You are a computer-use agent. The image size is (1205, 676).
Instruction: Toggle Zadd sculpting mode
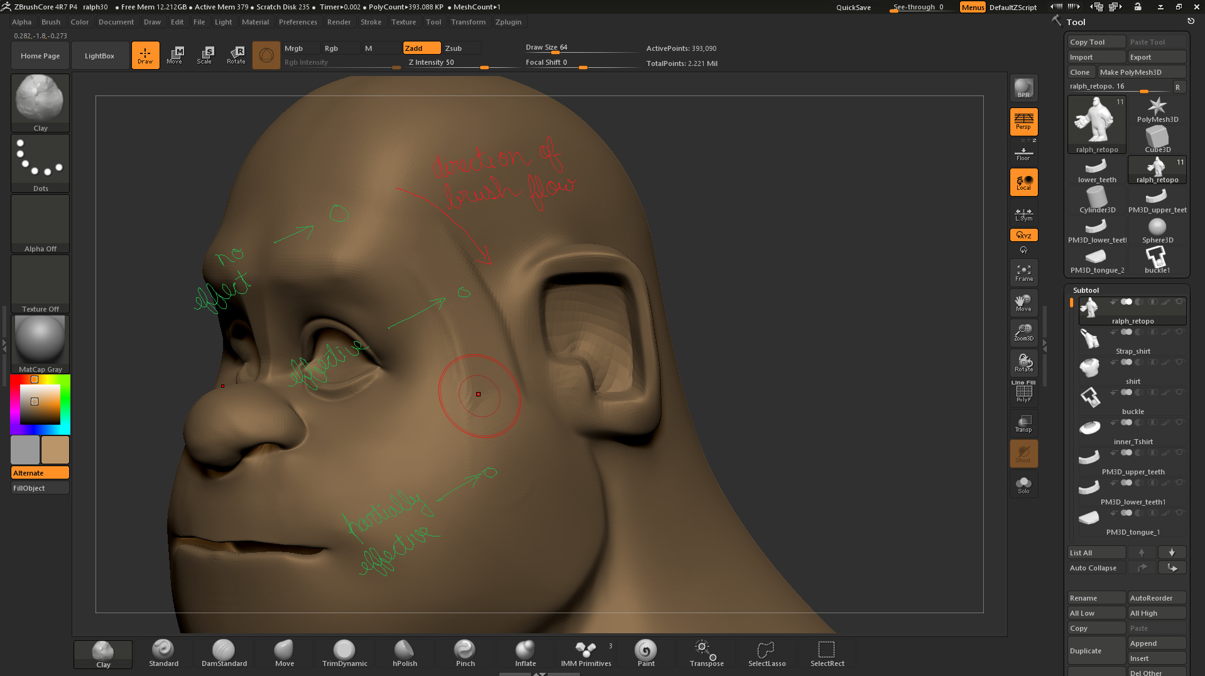click(420, 48)
